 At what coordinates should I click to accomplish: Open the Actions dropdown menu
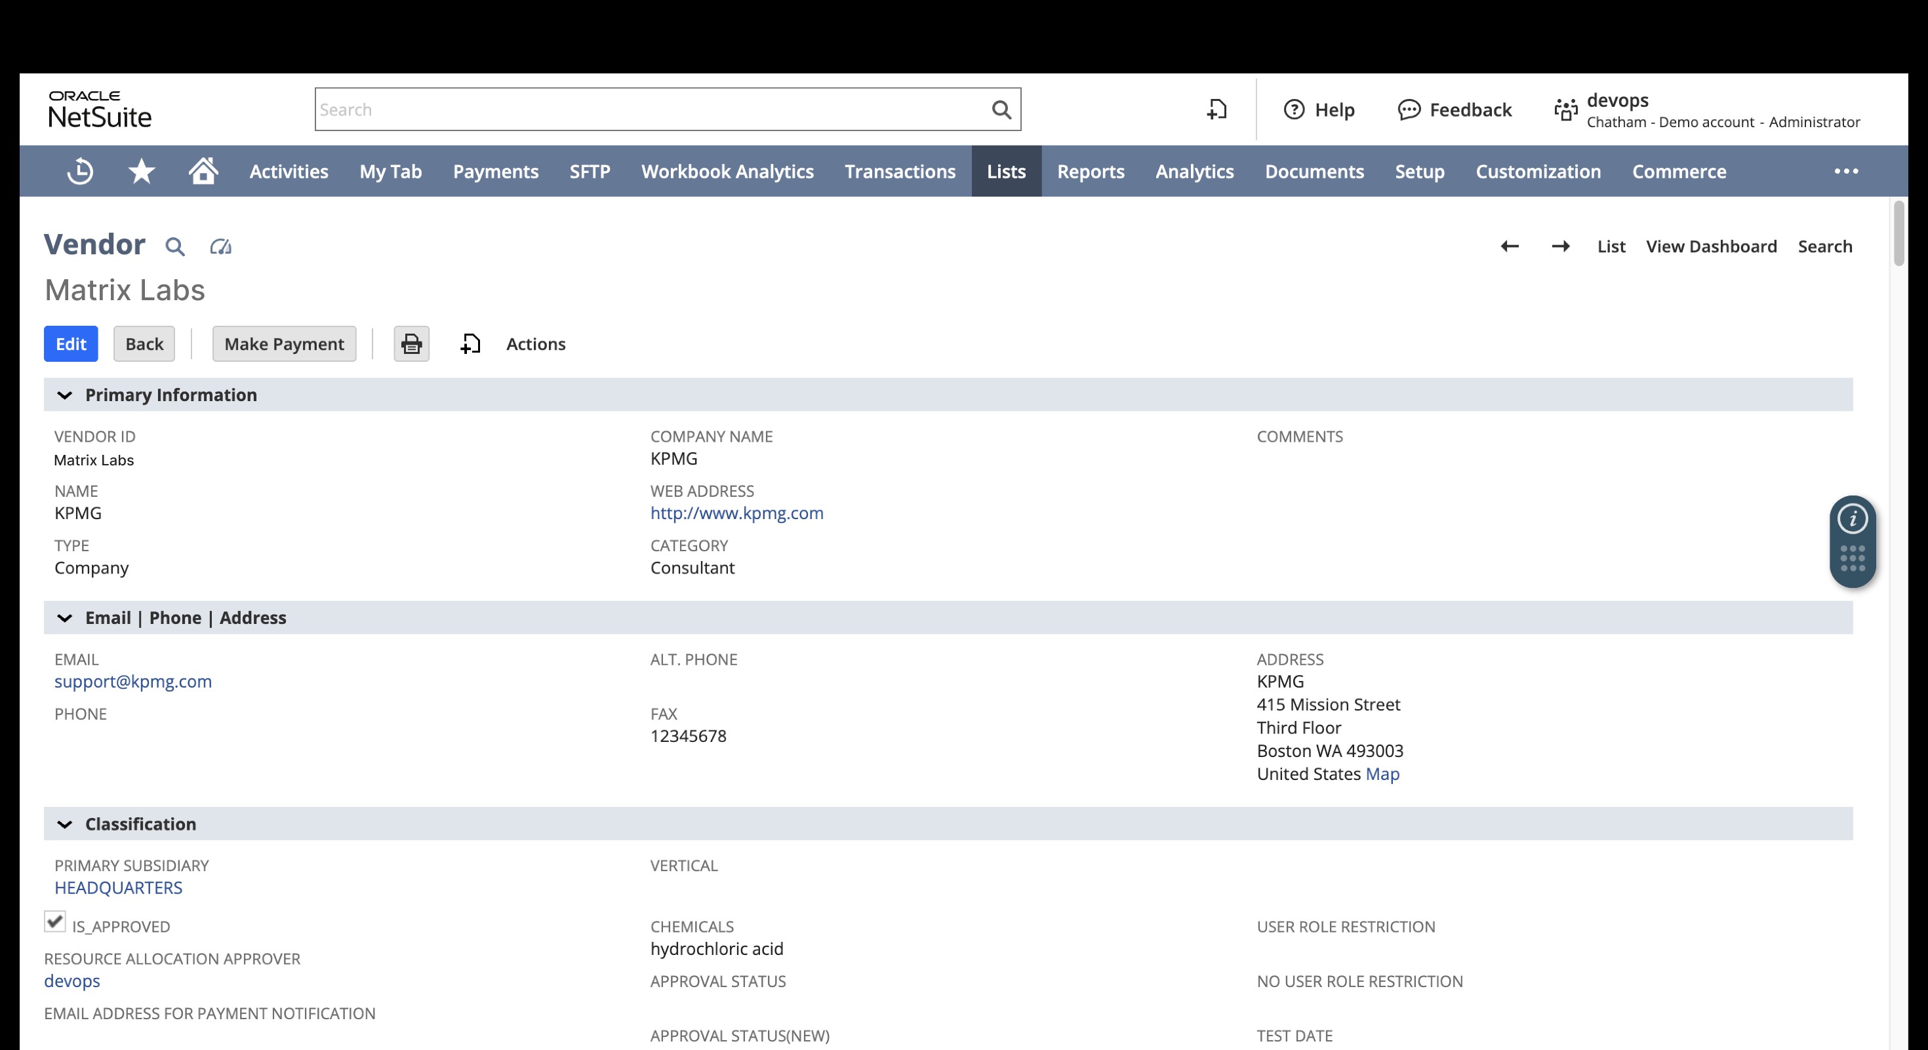tap(536, 344)
